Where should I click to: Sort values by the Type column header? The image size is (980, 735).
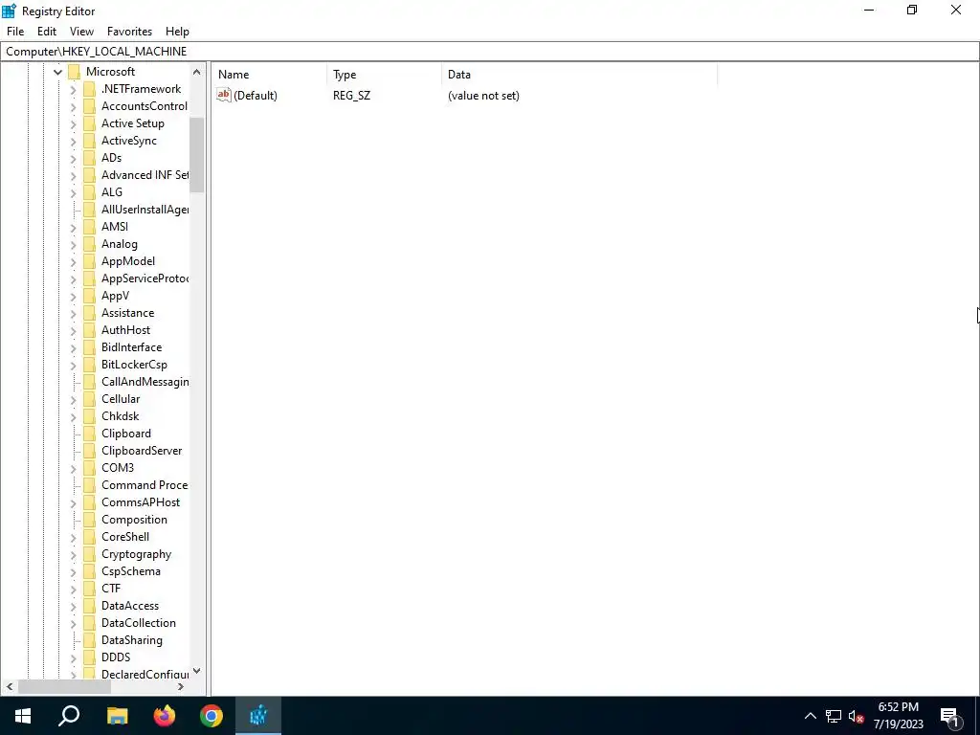(x=384, y=75)
